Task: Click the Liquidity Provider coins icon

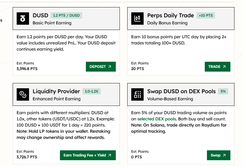Action: (23, 94)
